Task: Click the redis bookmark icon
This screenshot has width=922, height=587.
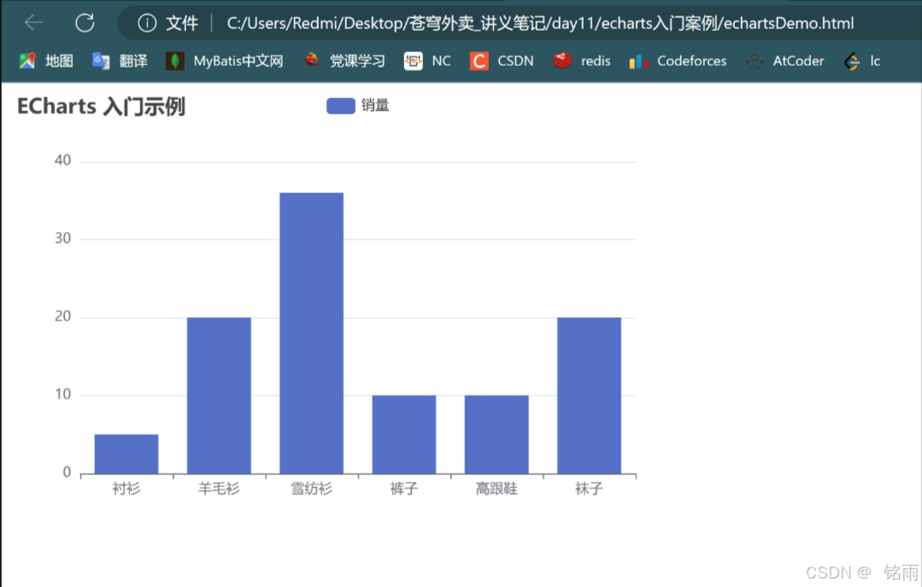Action: pos(561,61)
